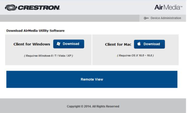This screenshot has height=113, width=187.
Task: Select the 'Download AirMedia Utility Software' heading
Action: tap(36, 31)
